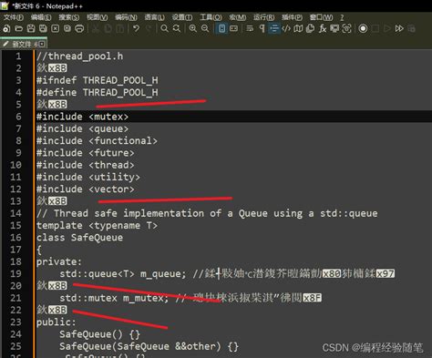Image resolution: width=432 pixels, height=358 pixels.
Task: Toggle synchronized vertical scrolling
Action: click(222, 28)
